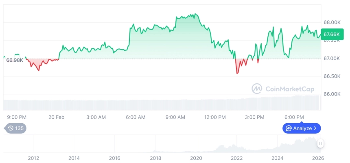Click the 6:00 AM time axis label
The image size is (350, 163).
pos(136,117)
